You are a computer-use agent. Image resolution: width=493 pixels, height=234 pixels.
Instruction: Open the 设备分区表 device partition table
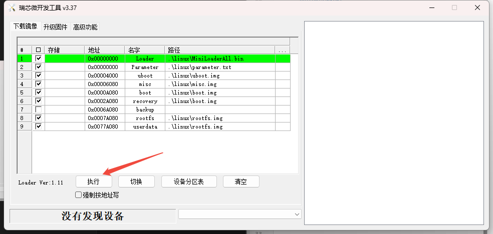(189, 181)
